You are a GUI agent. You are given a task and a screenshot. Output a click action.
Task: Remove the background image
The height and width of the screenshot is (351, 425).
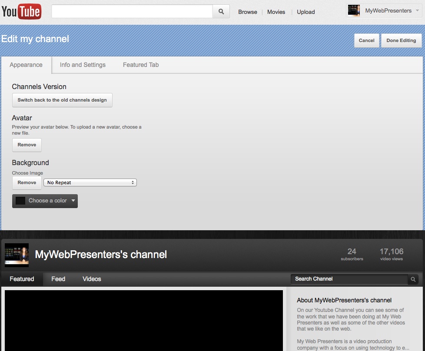click(27, 183)
